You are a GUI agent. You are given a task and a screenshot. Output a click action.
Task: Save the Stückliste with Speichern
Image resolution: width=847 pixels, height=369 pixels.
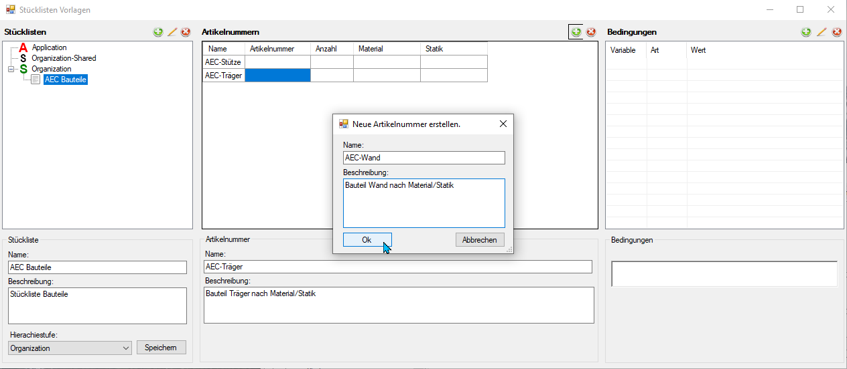coord(161,348)
